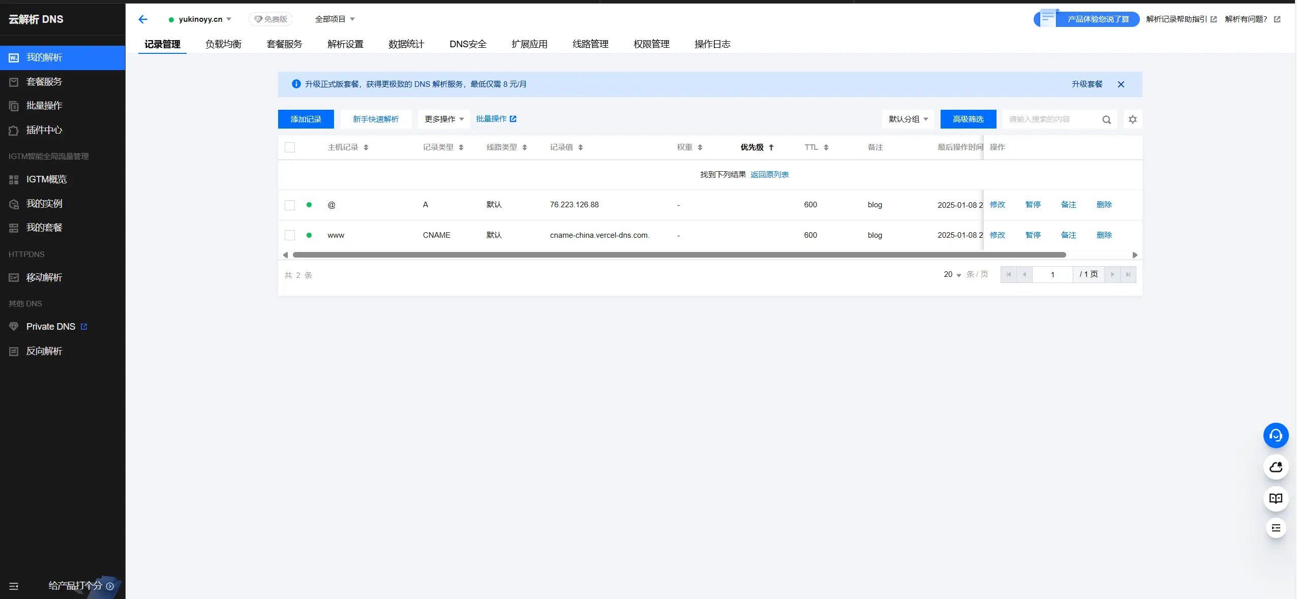This screenshot has height=599, width=1297.
Task: Click the search magnifier icon
Action: click(1106, 120)
